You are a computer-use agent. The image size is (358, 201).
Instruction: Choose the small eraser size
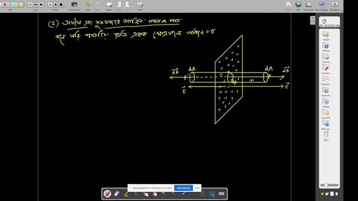point(50,4)
